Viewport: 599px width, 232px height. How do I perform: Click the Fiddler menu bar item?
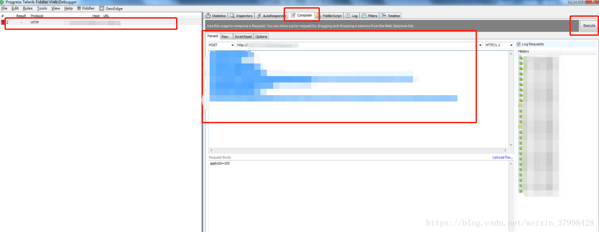click(x=86, y=8)
